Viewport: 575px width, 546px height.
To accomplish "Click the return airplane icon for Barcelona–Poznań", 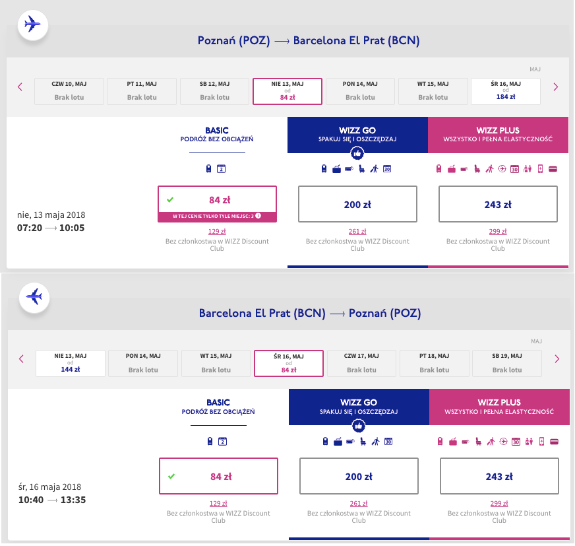I will 34,297.
